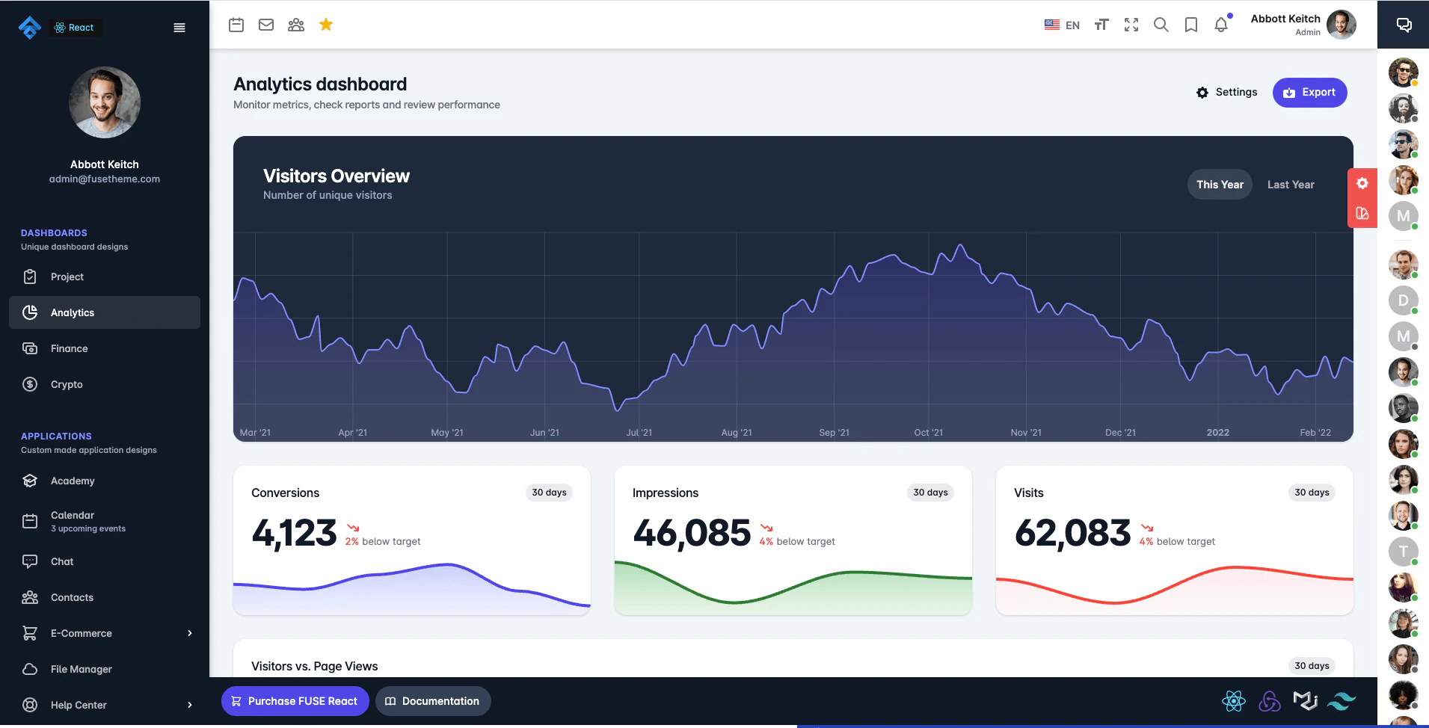Click the Tailwind logo in the footer bar
1429x728 pixels.
(x=1342, y=701)
